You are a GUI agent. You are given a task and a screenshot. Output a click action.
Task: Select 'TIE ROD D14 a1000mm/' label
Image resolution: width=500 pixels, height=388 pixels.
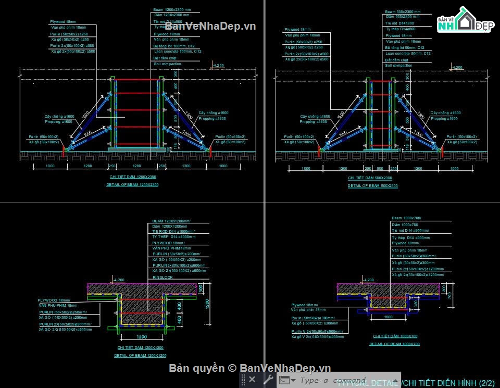tap(173, 231)
